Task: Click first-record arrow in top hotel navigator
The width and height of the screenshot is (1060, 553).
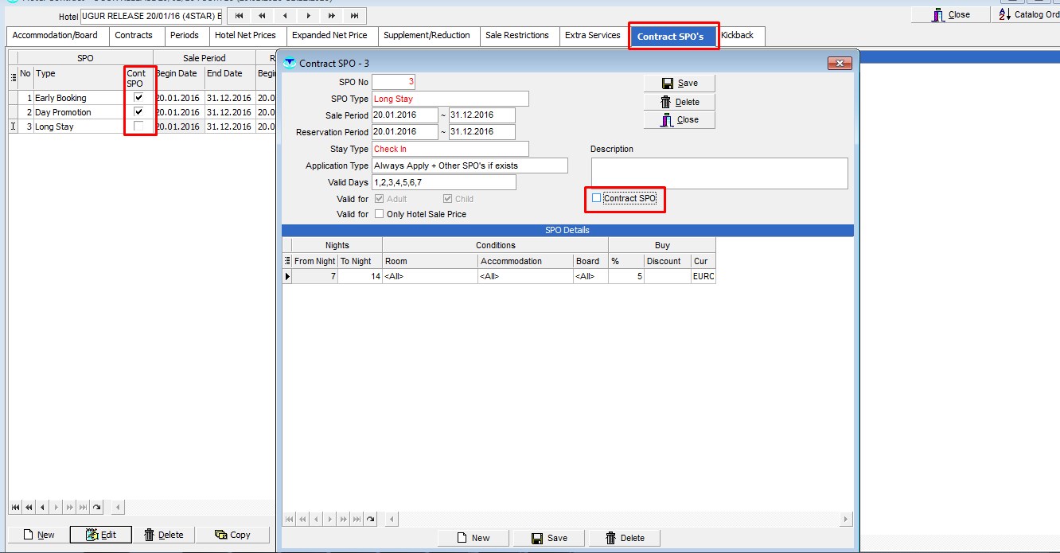Action: click(239, 16)
